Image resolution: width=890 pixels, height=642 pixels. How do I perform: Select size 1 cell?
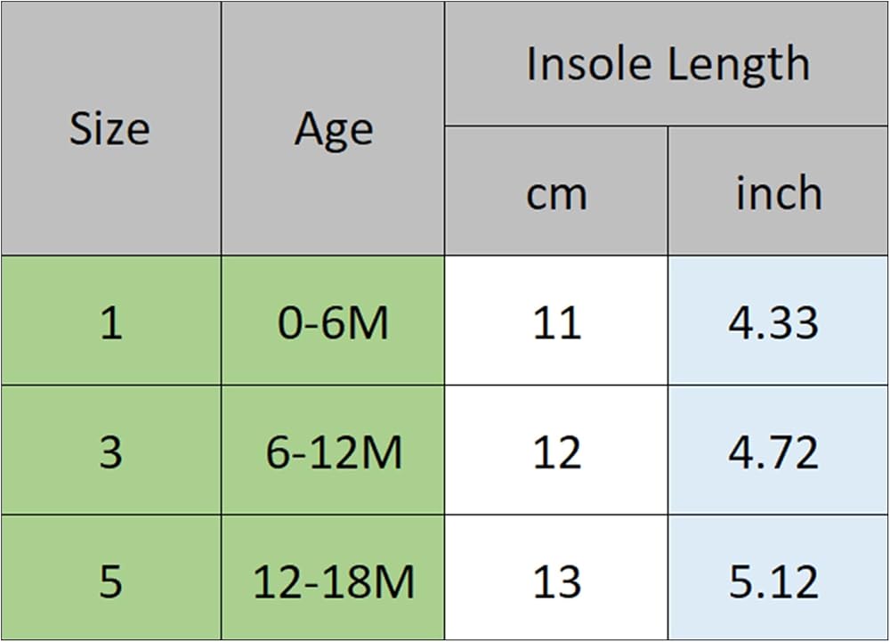click(110, 321)
